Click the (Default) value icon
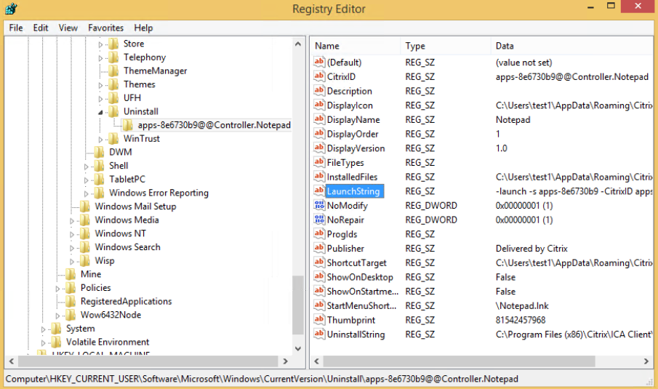 pos(319,62)
